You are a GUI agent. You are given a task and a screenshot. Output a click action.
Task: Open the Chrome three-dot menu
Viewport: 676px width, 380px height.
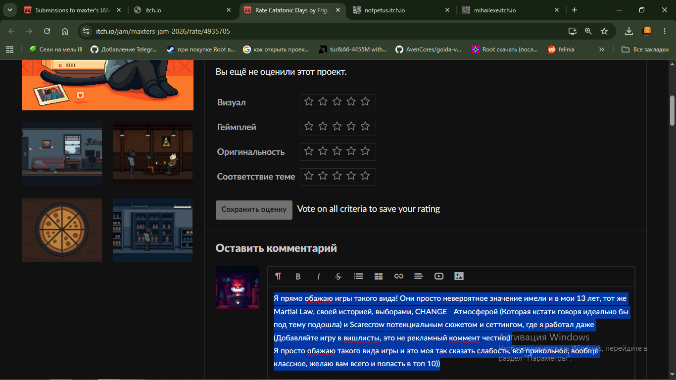(x=664, y=31)
